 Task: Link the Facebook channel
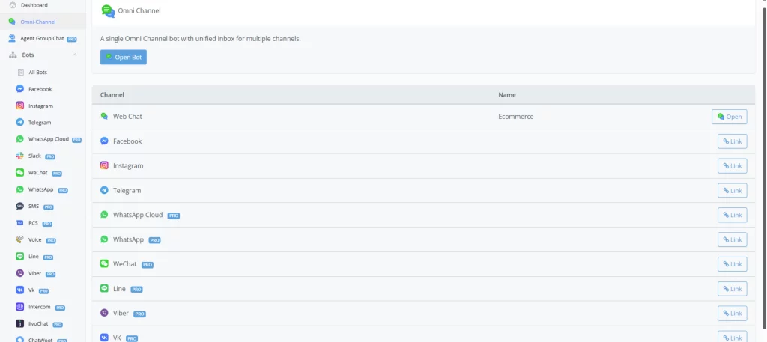[x=733, y=141]
